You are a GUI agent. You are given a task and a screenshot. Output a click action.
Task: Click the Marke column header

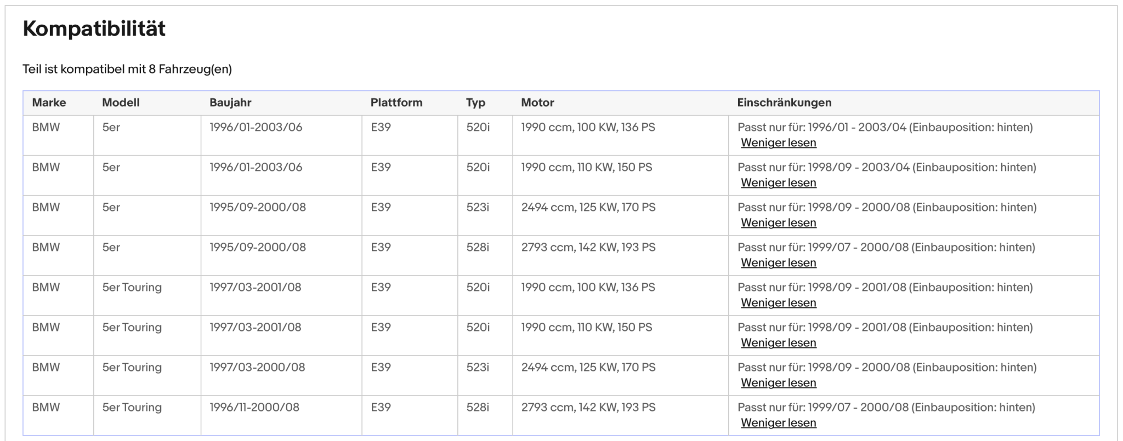pos(49,102)
